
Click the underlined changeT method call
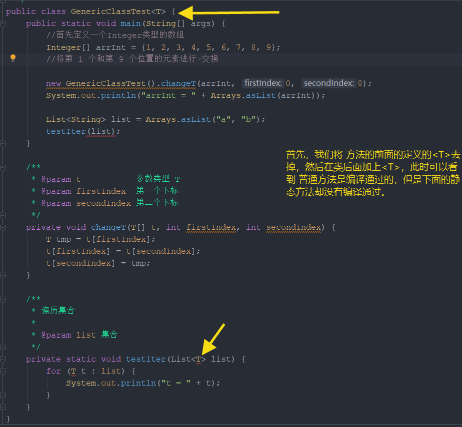176,83
